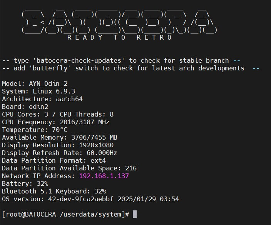Click the 'CPU Cores: 3 / CPU Threads: 8' line
Viewport: 271px width, 225px height.
pyautogui.click(x=58, y=115)
